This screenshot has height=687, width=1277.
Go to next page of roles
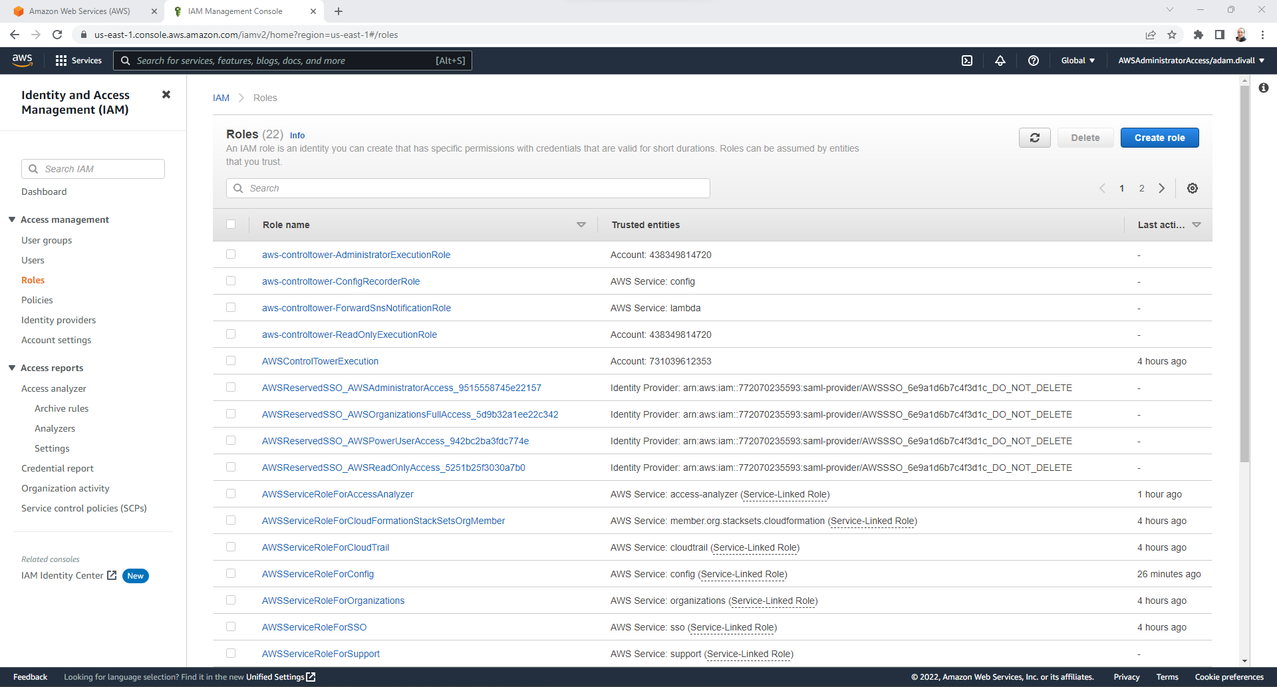(1162, 188)
